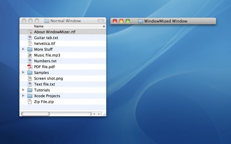This screenshot has height=144, width=231.
Task: Toggle the toolbar pill button in Normal Window
Action: (x=101, y=21)
